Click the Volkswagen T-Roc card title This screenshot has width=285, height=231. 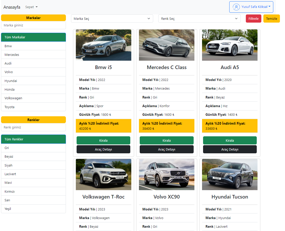coord(103,197)
